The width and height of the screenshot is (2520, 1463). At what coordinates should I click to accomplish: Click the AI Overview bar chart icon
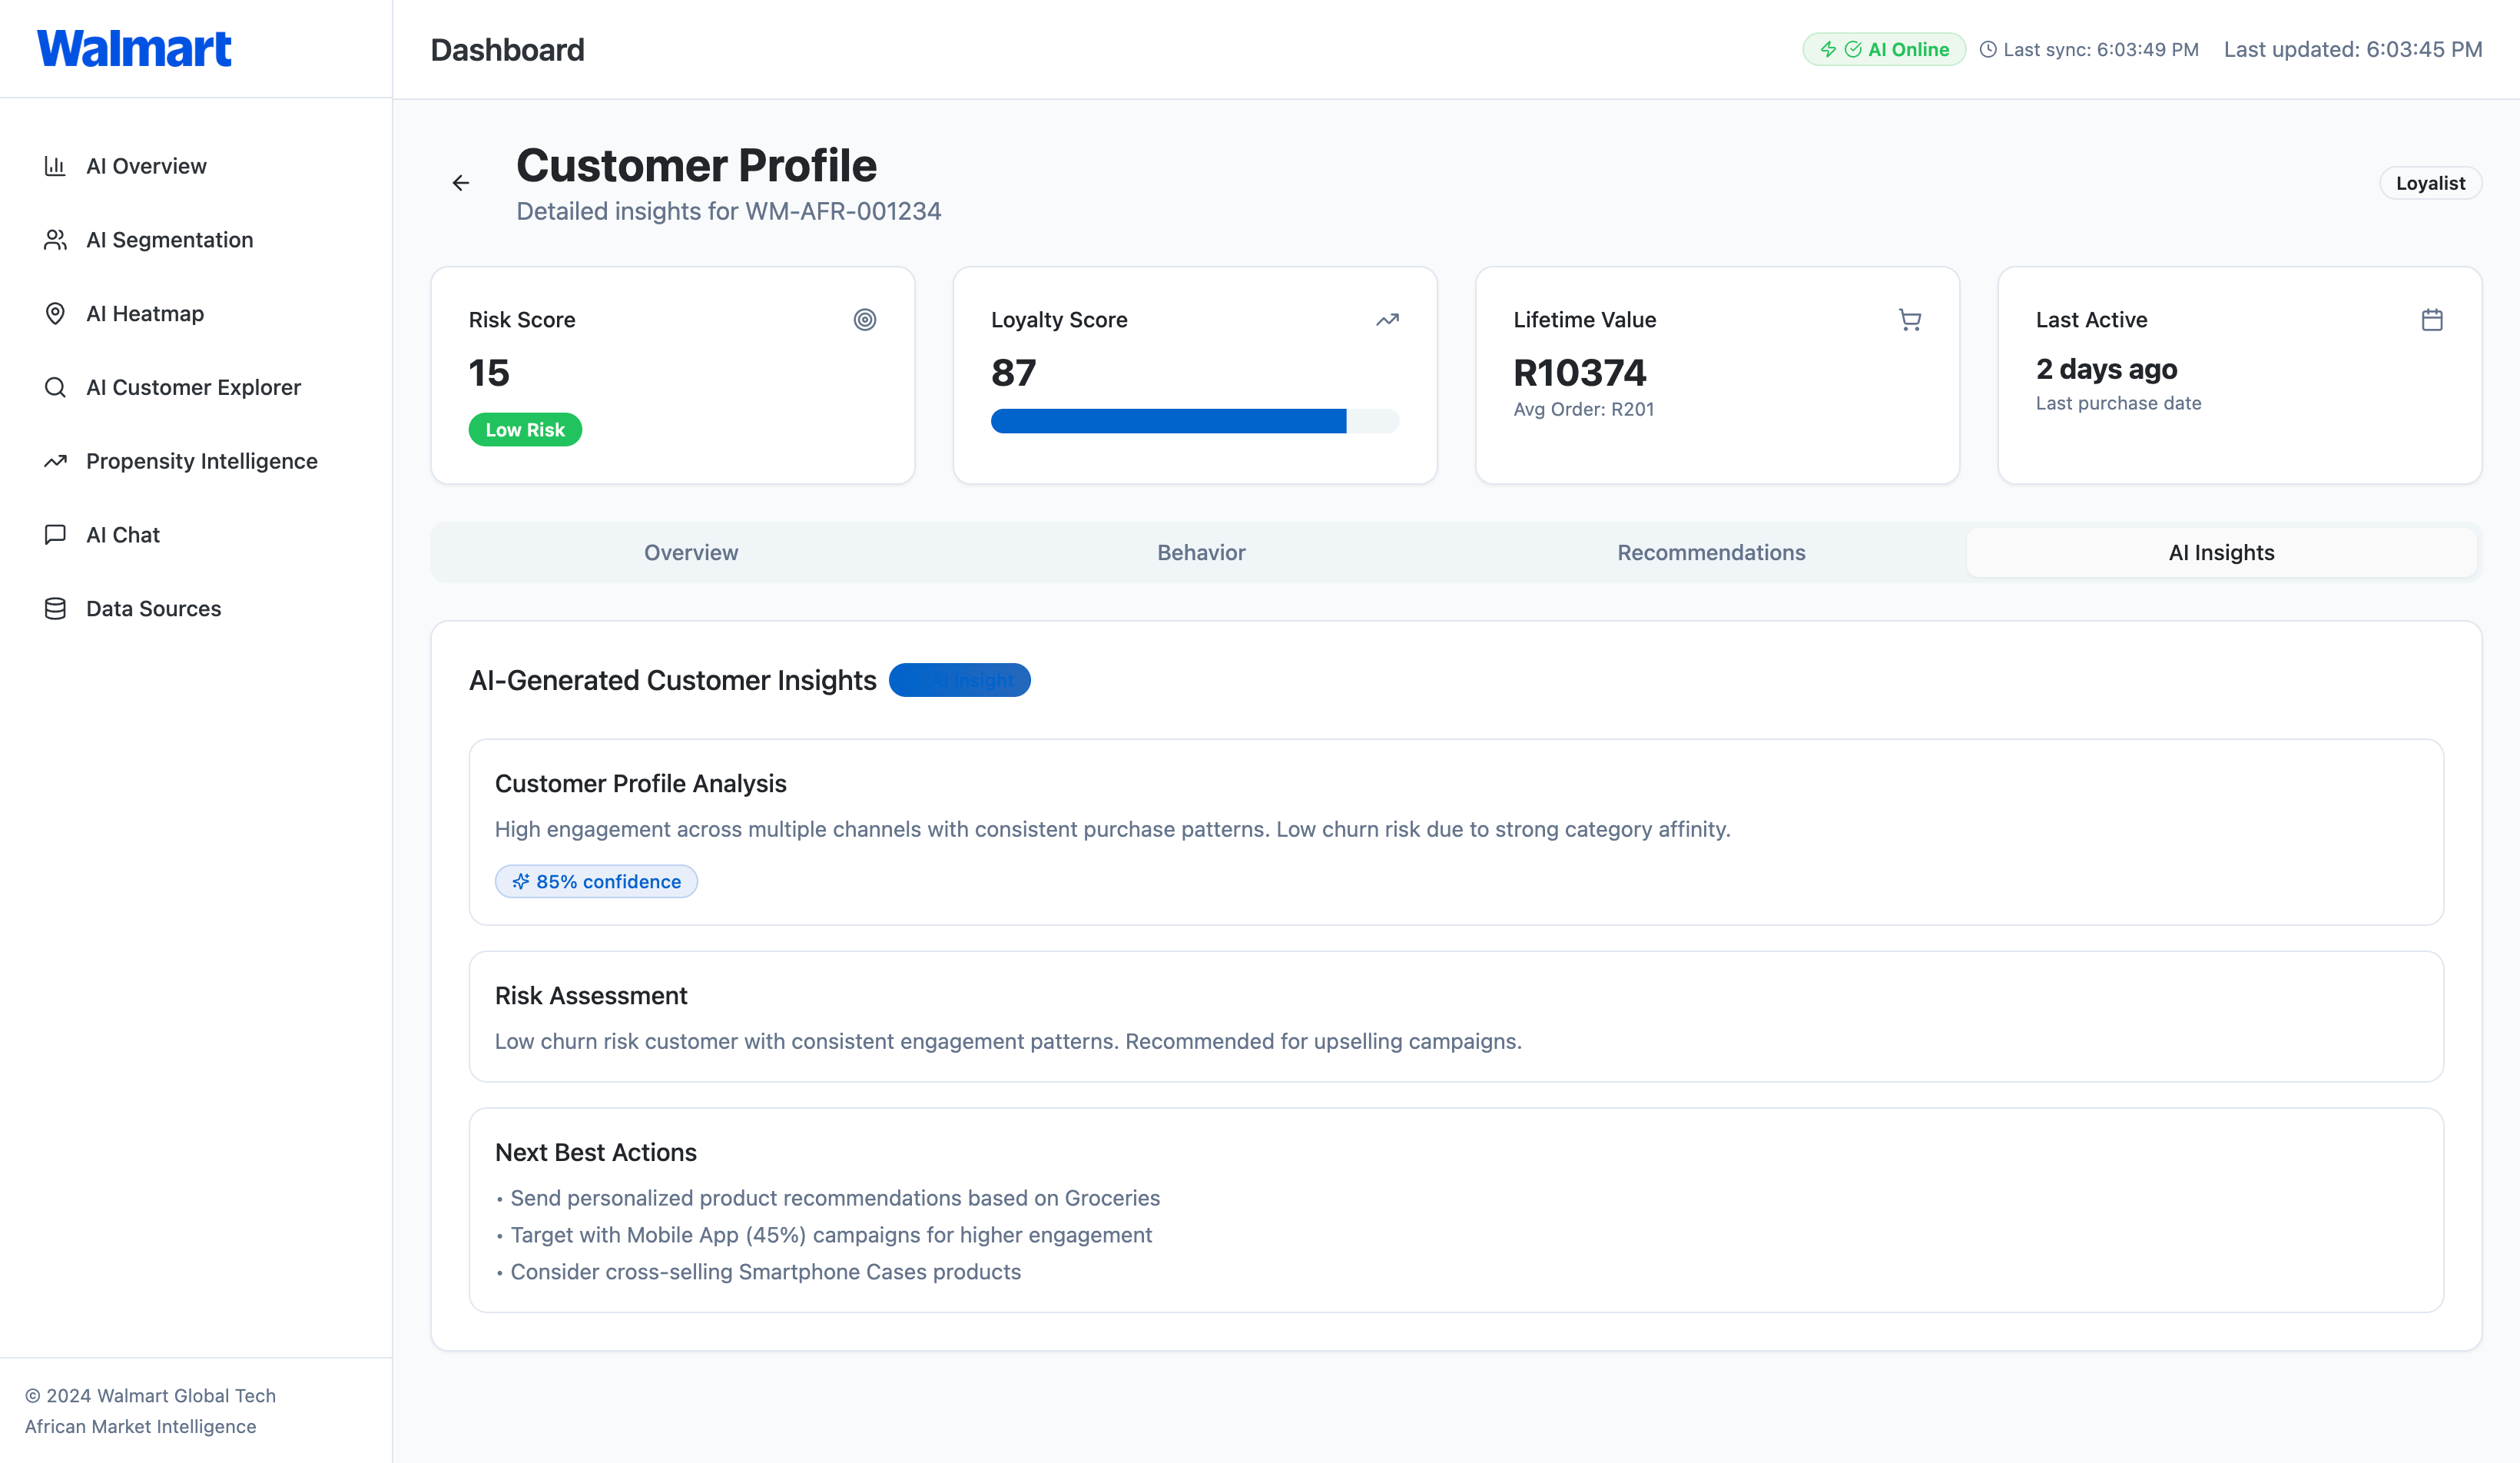55,166
